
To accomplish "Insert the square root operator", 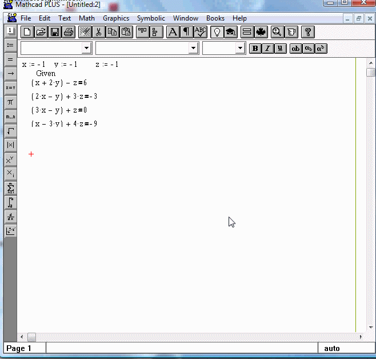I will click(10, 131).
